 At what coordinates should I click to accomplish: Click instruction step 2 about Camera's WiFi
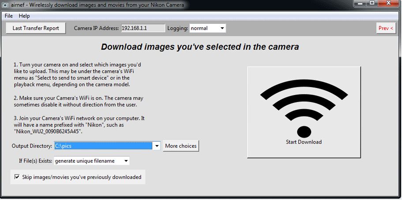tap(79, 102)
